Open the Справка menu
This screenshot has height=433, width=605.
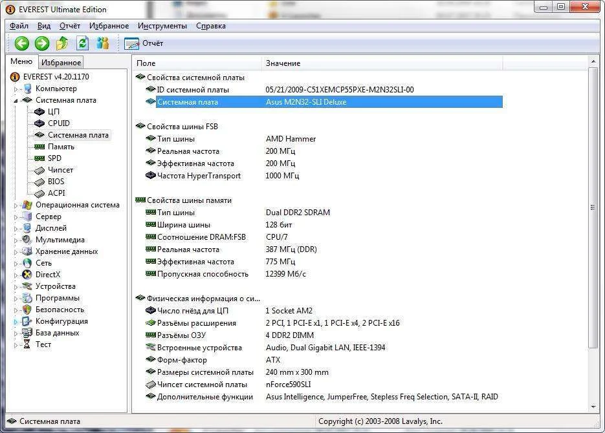point(211,26)
